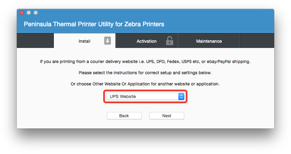Image resolution: width=291 pixels, height=154 pixels.
Task: Switch to the Install tab
Action: click(x=85, y=41)
